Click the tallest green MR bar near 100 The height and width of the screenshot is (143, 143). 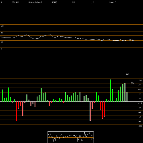pyautogui.click(x=111, y=90)
